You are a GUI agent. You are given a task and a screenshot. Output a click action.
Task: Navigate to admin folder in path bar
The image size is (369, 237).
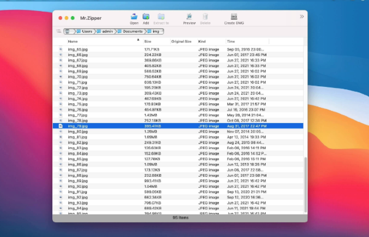pyautogui.click(x=105, y=31)
